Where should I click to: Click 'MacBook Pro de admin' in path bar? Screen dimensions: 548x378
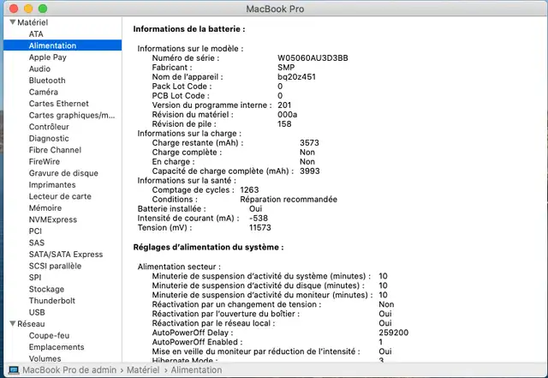click(69, 370)
